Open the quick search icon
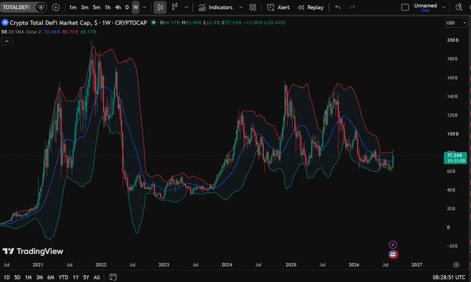471x282 pixels. 459,7
